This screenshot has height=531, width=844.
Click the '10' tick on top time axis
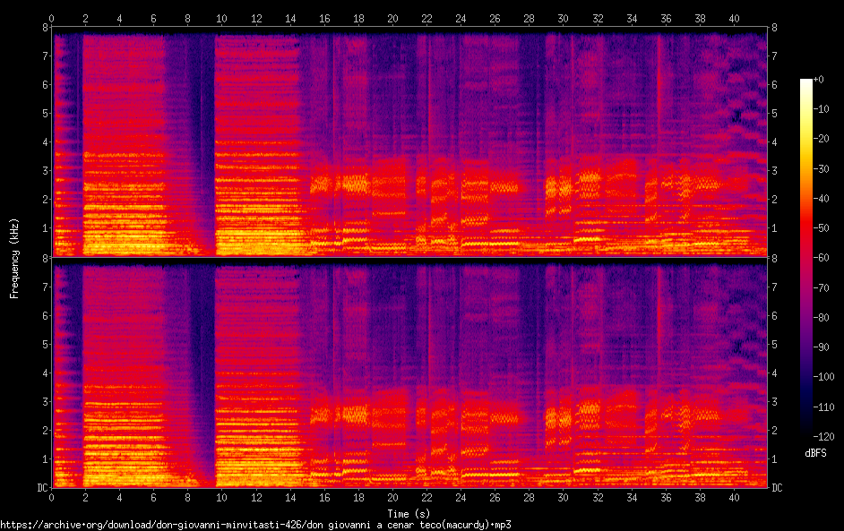[222, 18]
